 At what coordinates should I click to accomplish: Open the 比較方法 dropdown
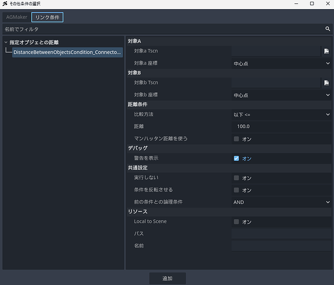281,115
